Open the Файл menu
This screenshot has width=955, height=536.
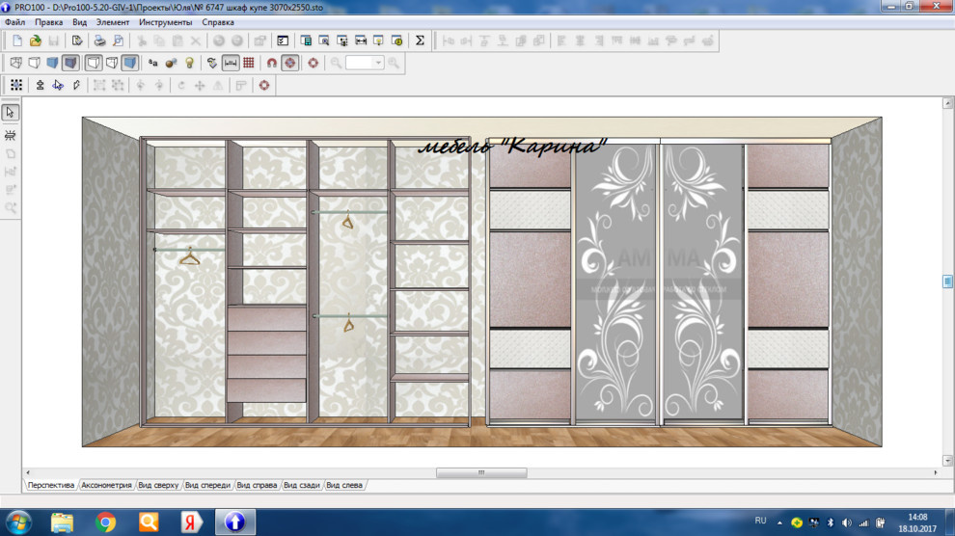[14, 21]
